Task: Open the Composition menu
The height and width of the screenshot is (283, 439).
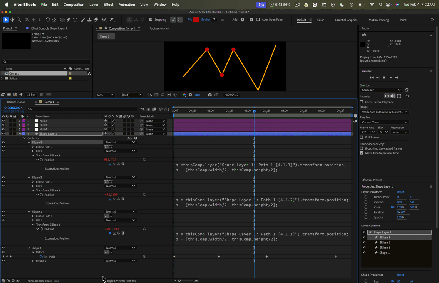Action: click(74, 5)
